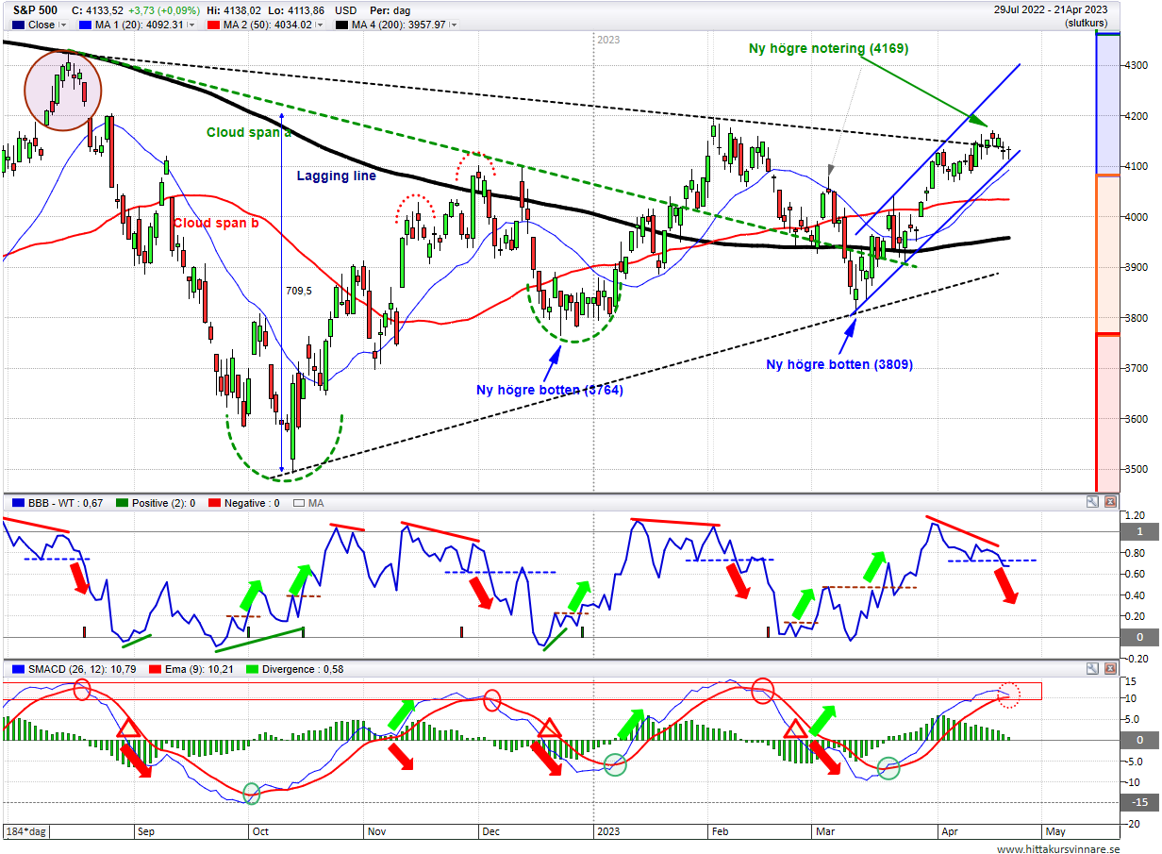
Task: Click the red zone of the right-side bar
Action: click(x=1107, y=413)
